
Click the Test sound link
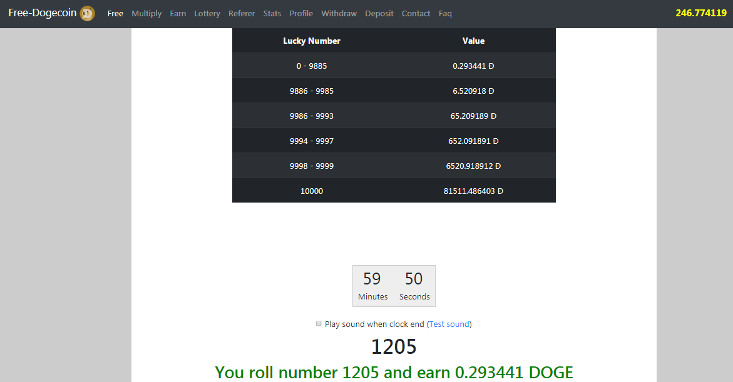(449, 324)
